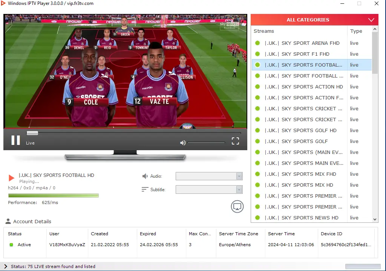Select the SKY SPORT F1 FHD stream
The image size is (386, 271).
pos(312,54)
